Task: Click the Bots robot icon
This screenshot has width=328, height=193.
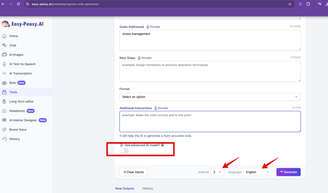Action: pos(4,83)
